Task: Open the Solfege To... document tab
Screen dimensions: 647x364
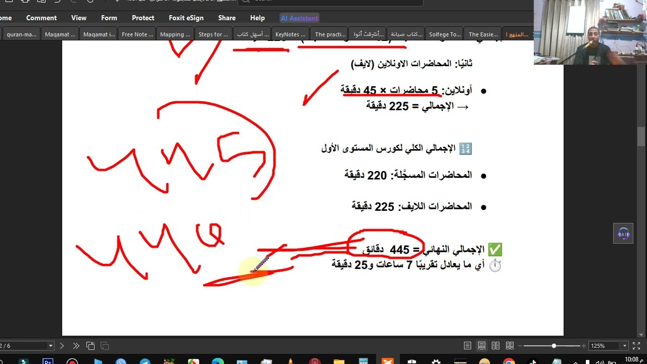Action: coord(445,34)
